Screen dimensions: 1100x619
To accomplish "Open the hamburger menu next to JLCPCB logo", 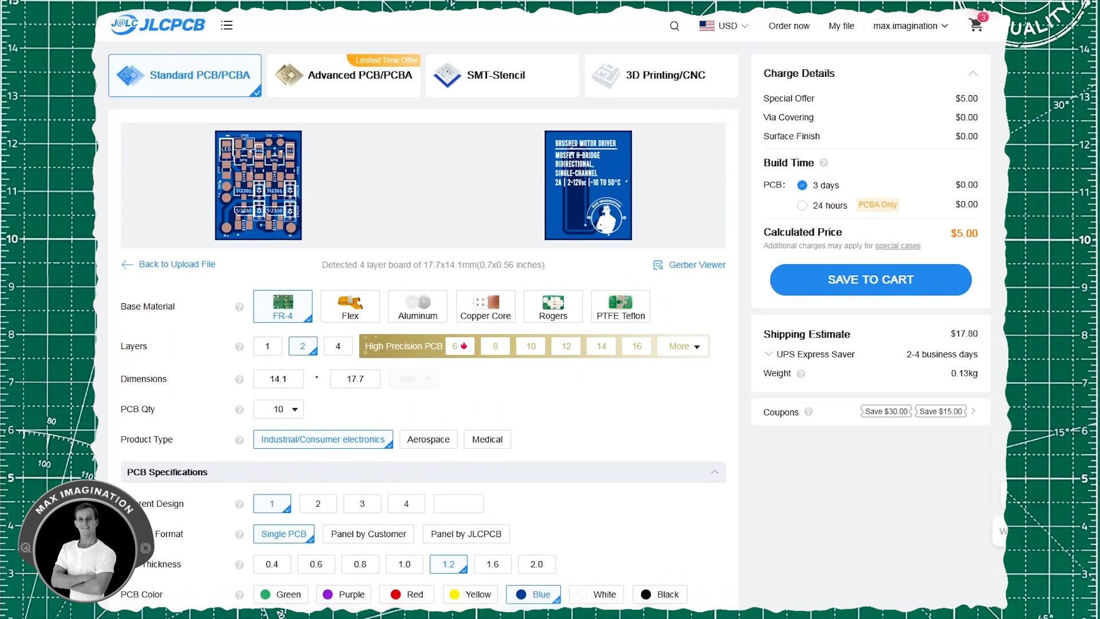I will 227,25.
